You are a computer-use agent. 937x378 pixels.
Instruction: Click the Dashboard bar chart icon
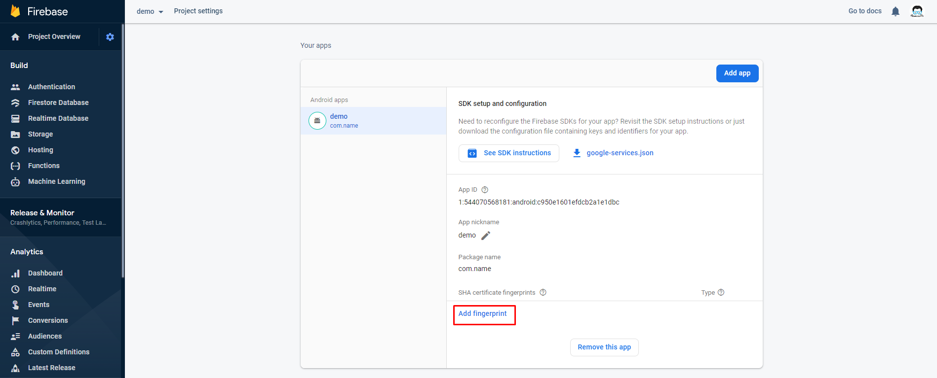click(15, 273)
